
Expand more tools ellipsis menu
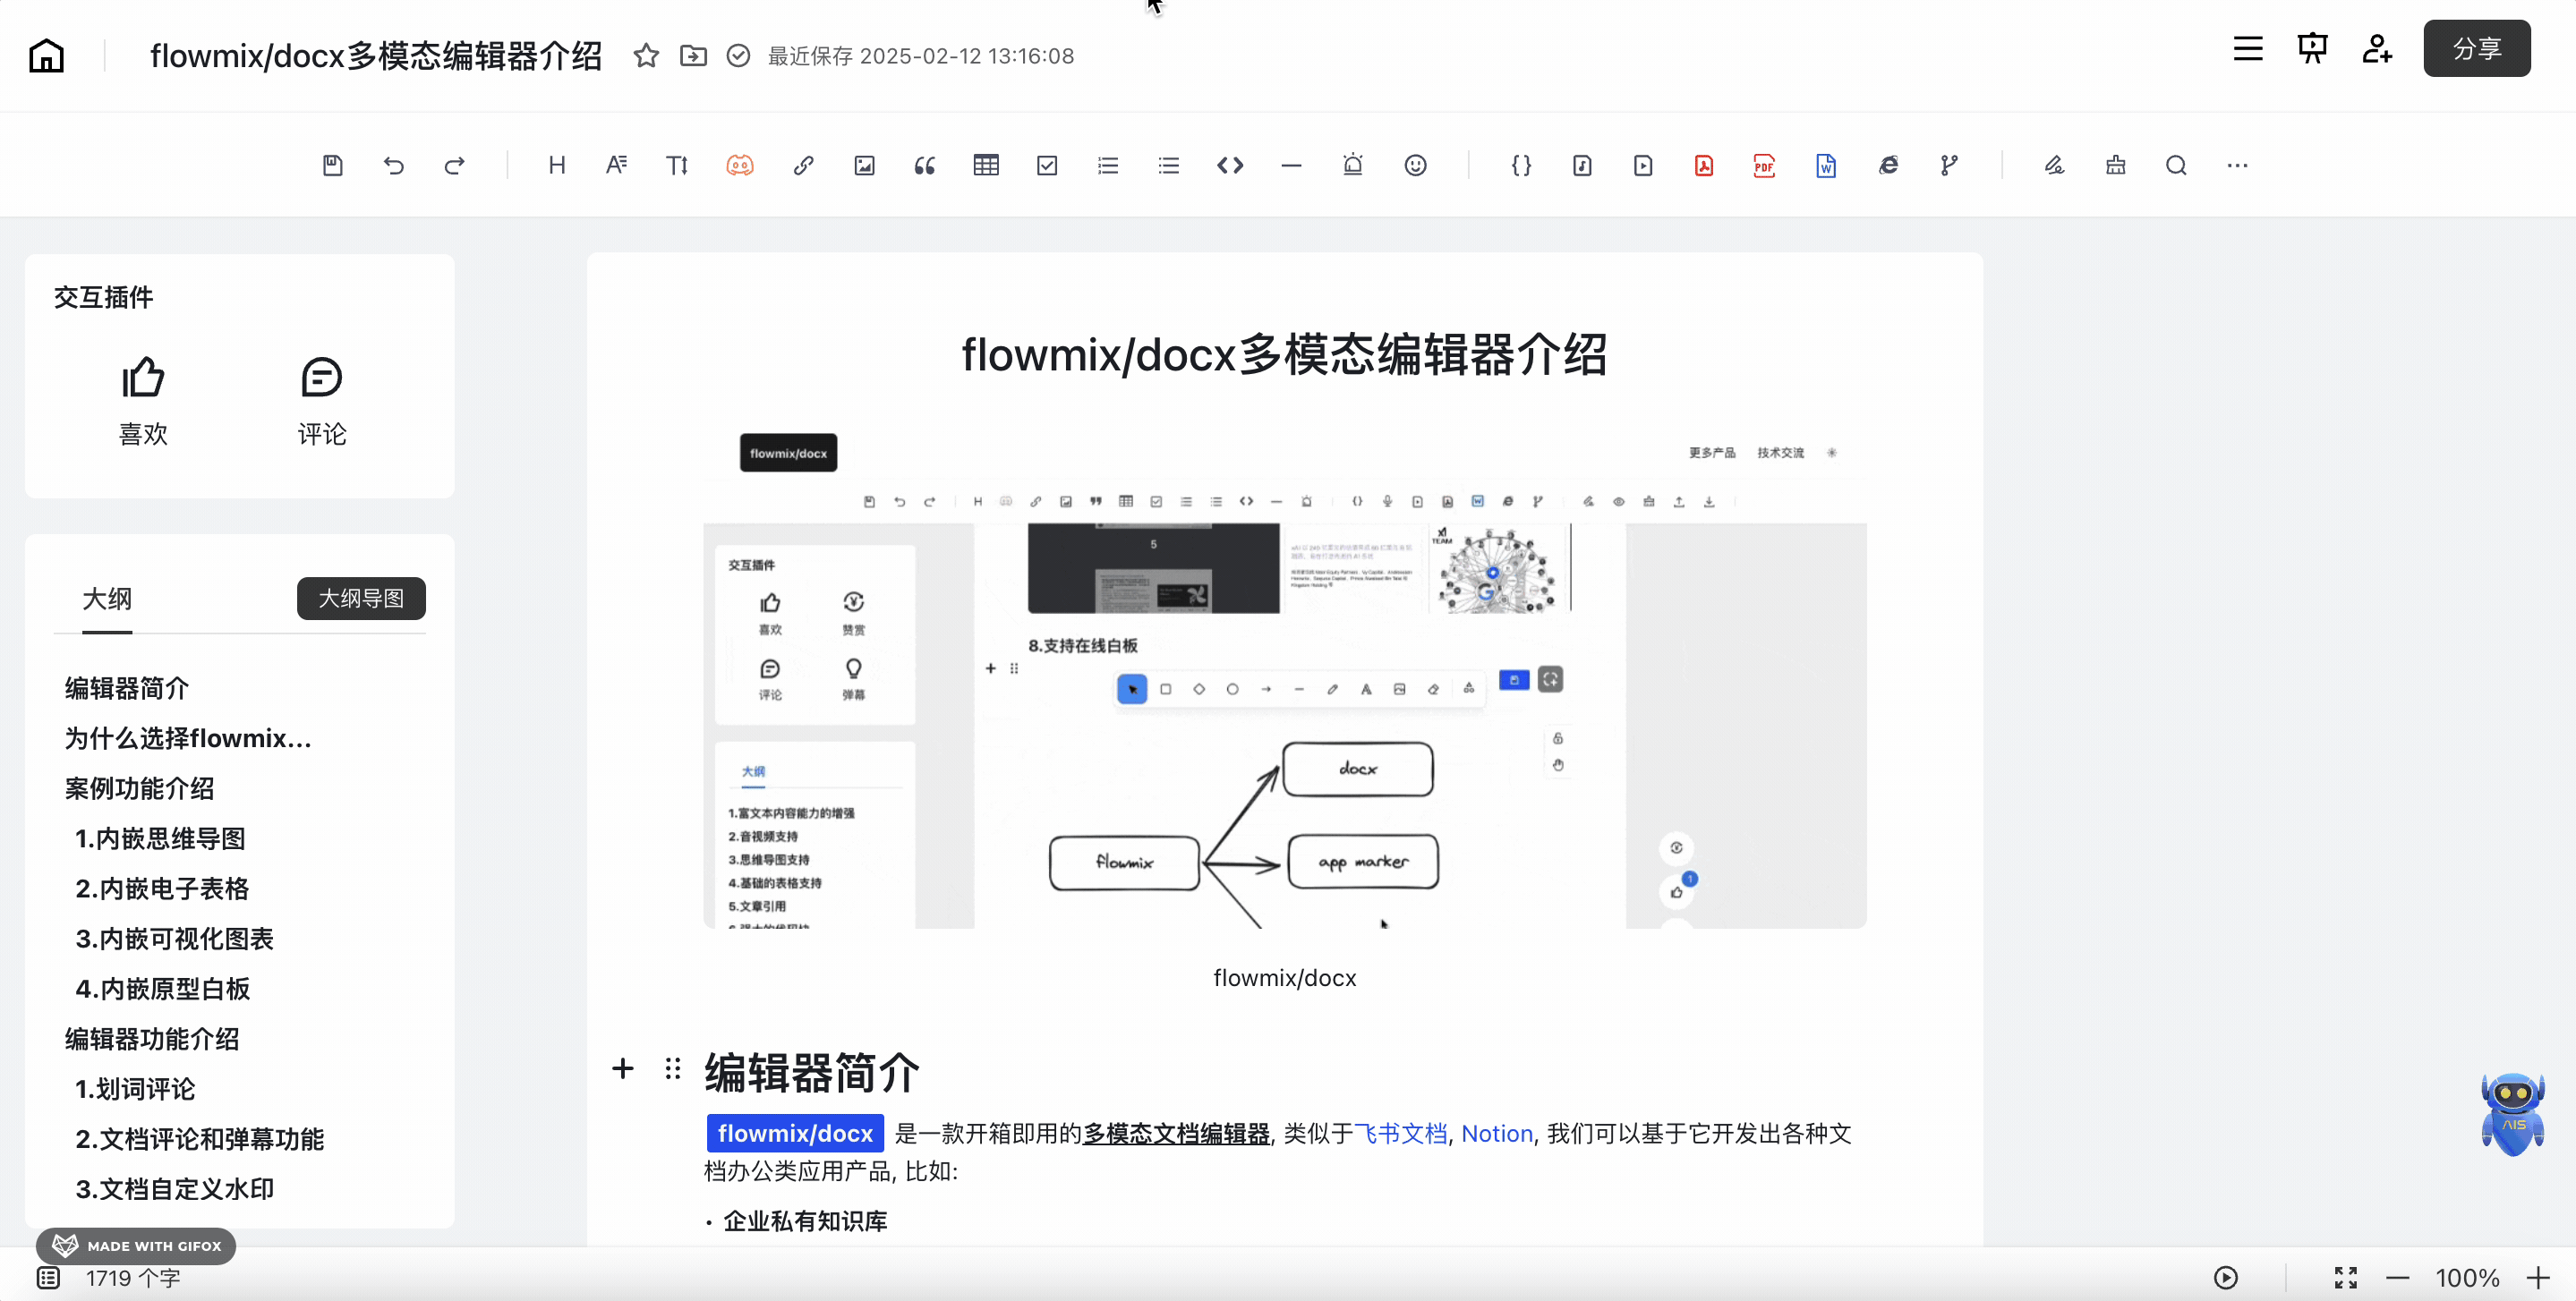tap(2238, 165)
